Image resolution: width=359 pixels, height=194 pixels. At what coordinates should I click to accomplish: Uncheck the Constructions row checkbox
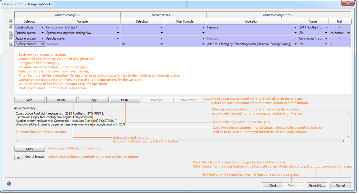tap(11, 27)
